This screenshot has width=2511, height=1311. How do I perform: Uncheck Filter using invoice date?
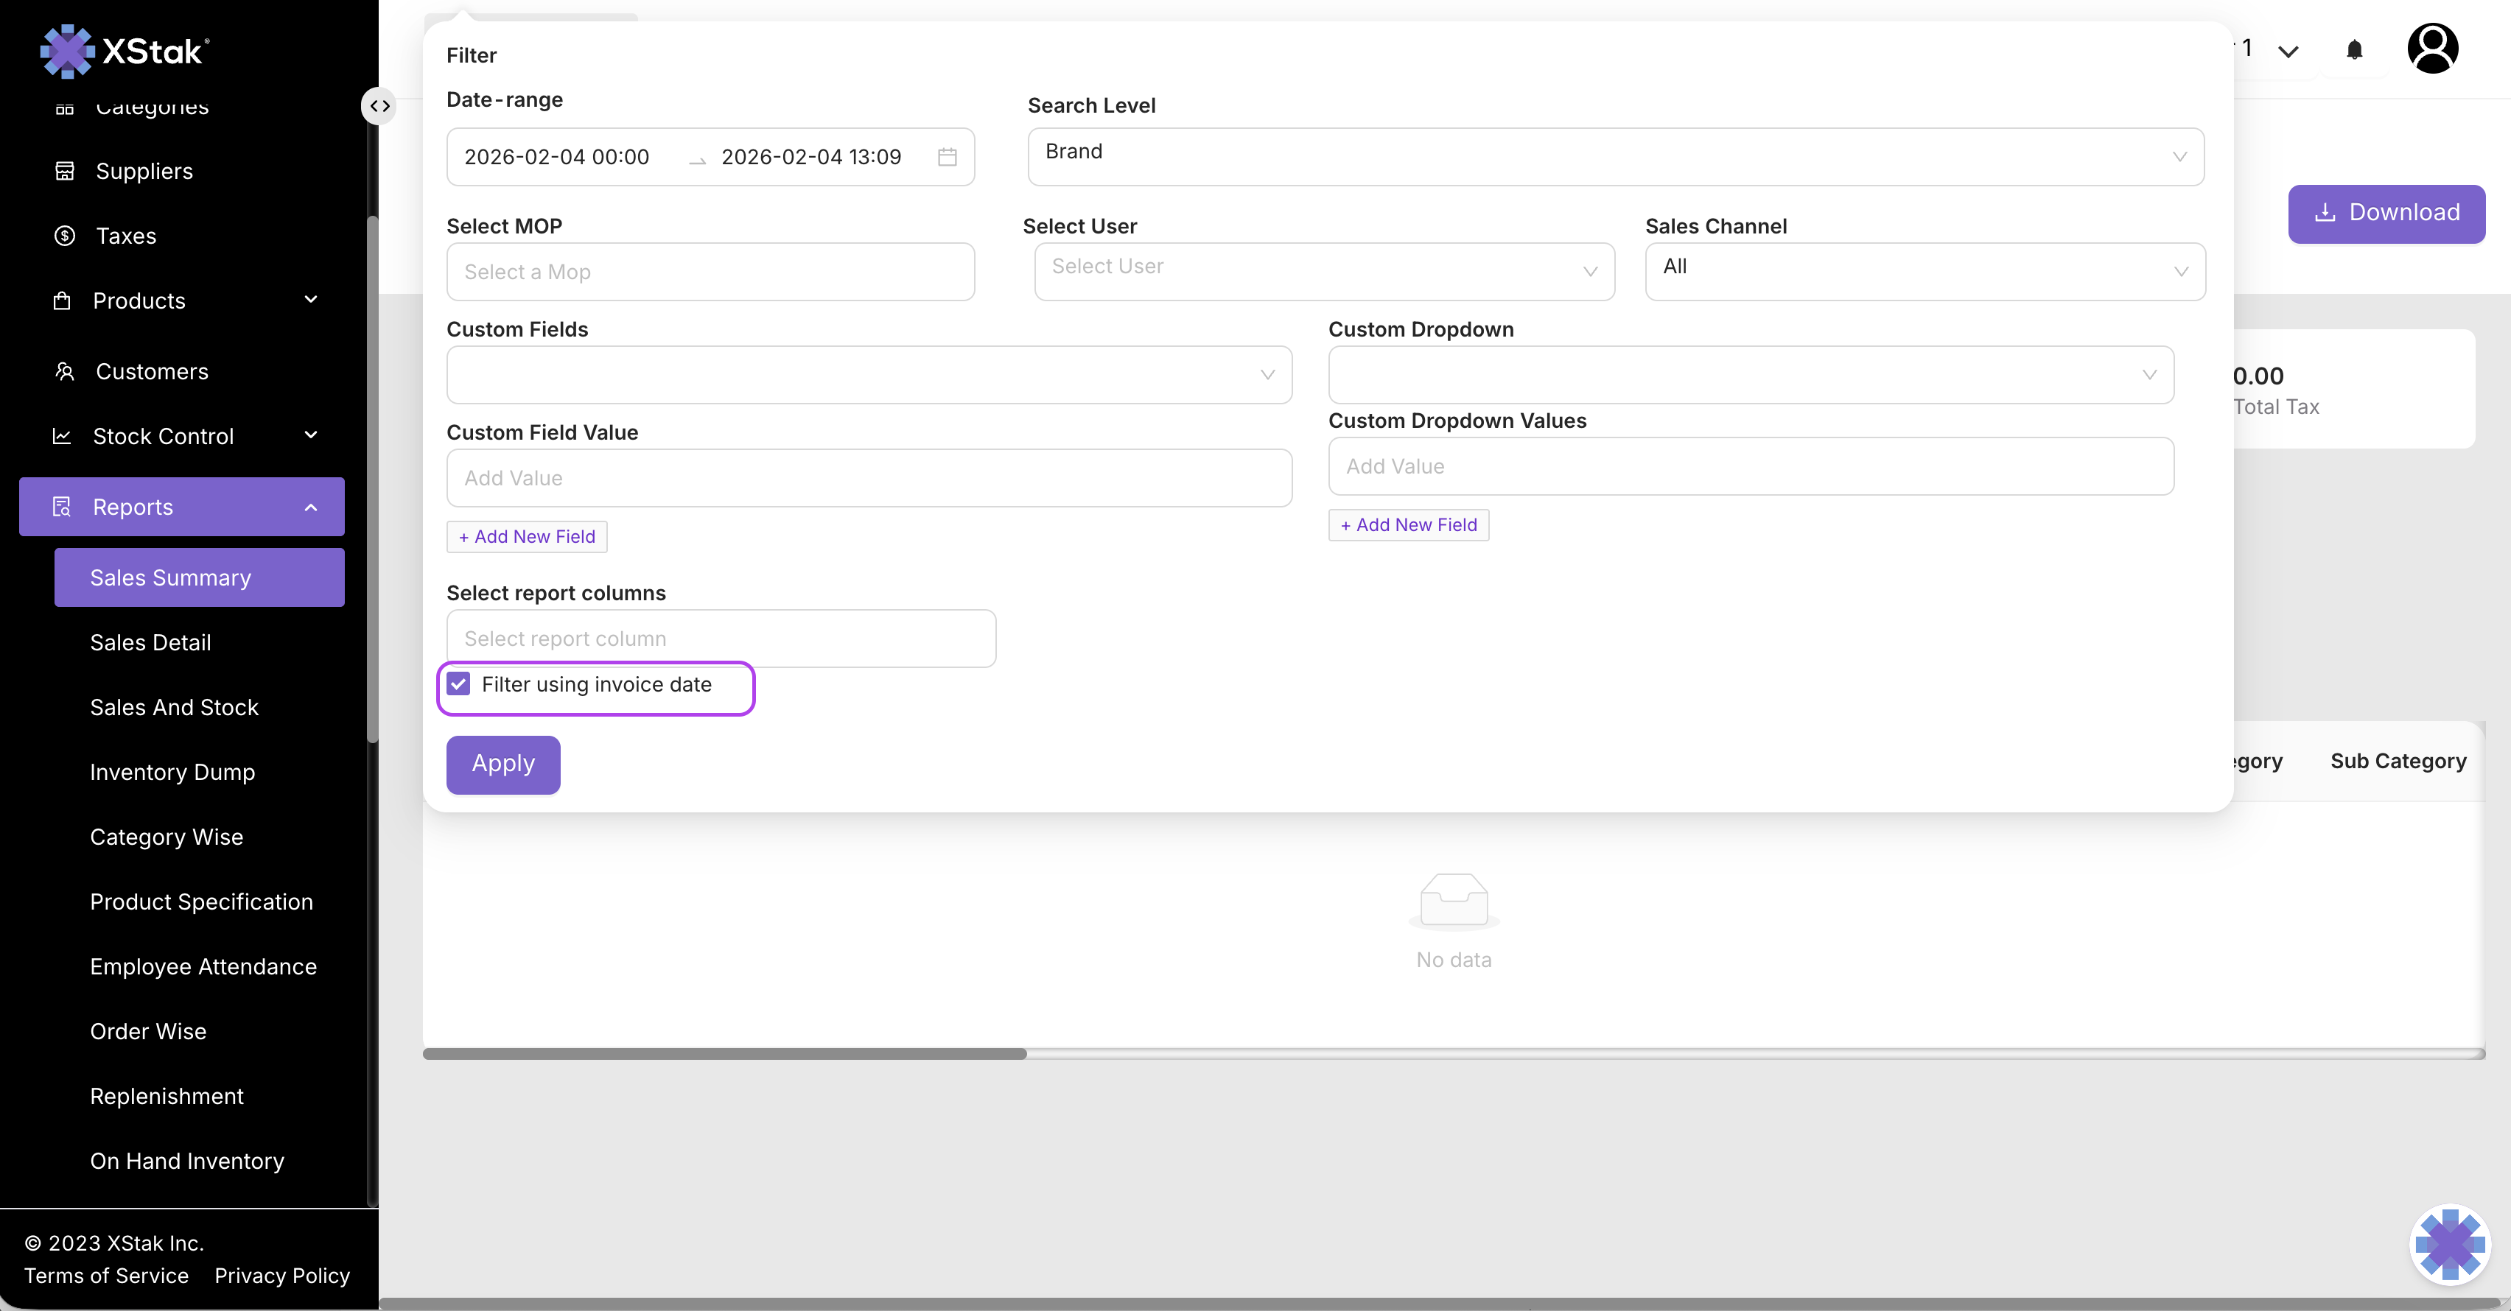[459, 684]
